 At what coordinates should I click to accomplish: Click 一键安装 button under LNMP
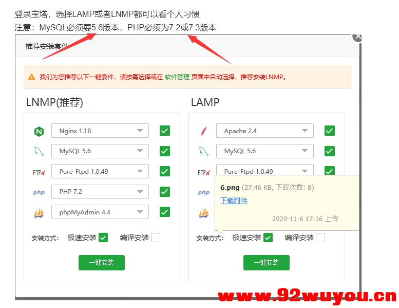[x=101, y=262]
